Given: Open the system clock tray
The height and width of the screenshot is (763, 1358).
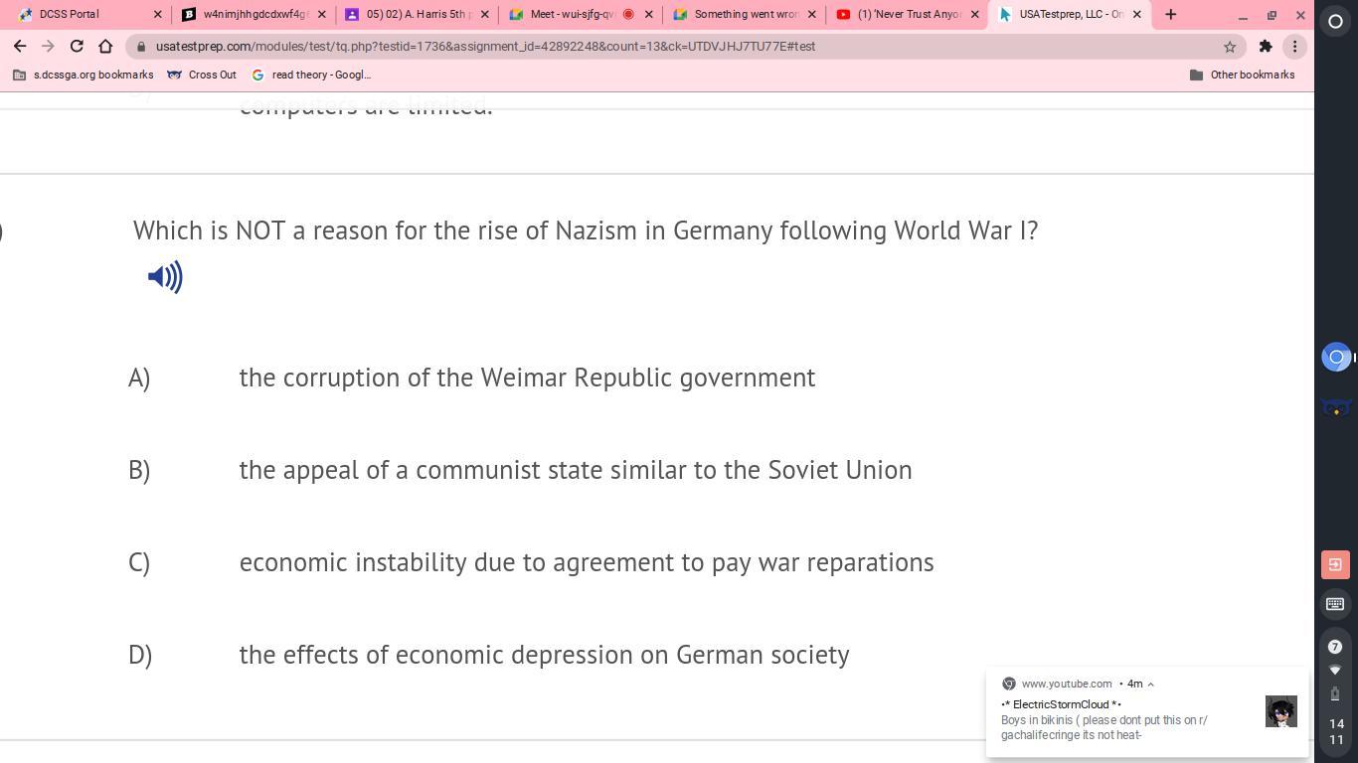Looking at the screenshot, I should pos(1336,731).
